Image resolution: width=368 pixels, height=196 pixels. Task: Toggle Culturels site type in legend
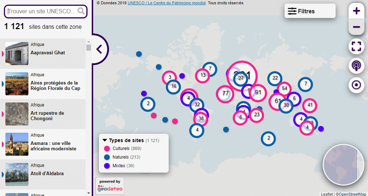tap(122, 149)
